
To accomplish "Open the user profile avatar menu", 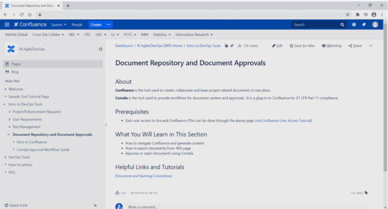I will [375, 24].
